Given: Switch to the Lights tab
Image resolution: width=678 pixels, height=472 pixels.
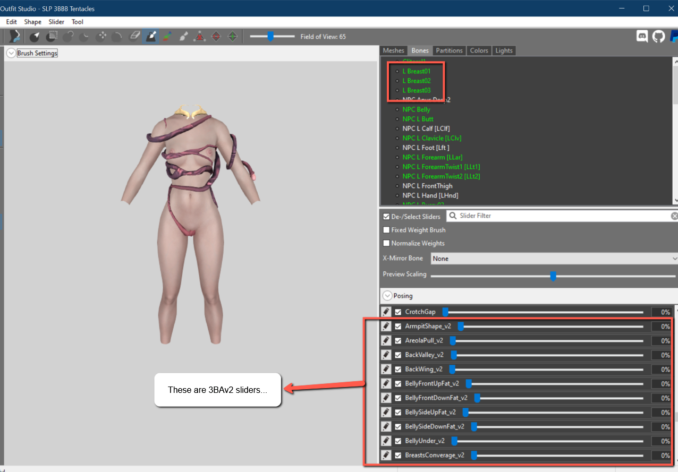Looking at the screenshot, I should [504, 50].
